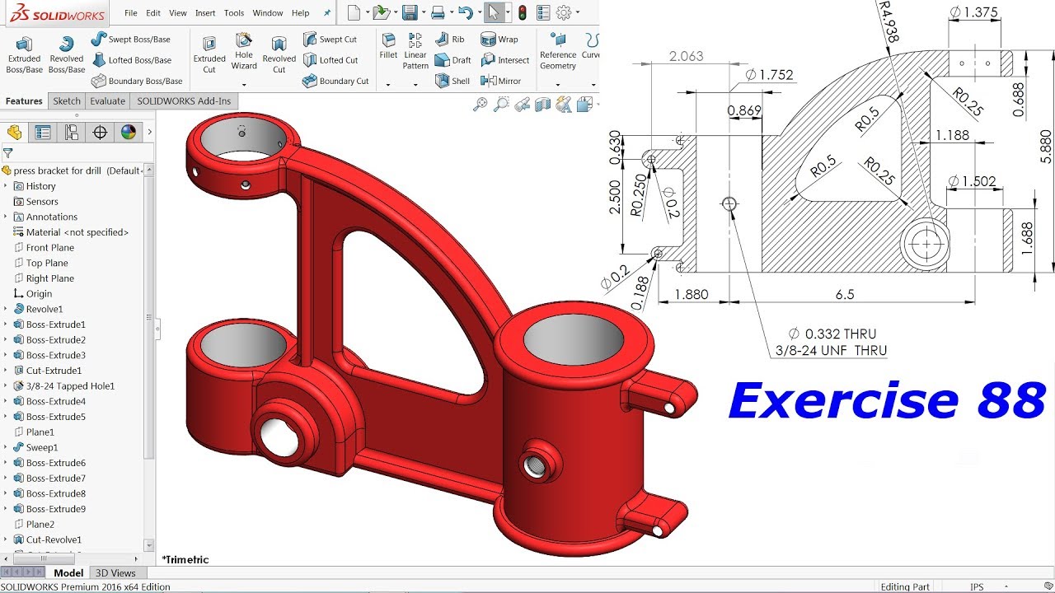Pin the menu bar pushpin
This screenshot has height=593, width=1055.
(327, 13)
